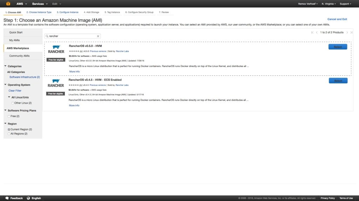Enable the Free pricing plan checkbox
This screenshot has width=359, height=201.
pos(9,116)
